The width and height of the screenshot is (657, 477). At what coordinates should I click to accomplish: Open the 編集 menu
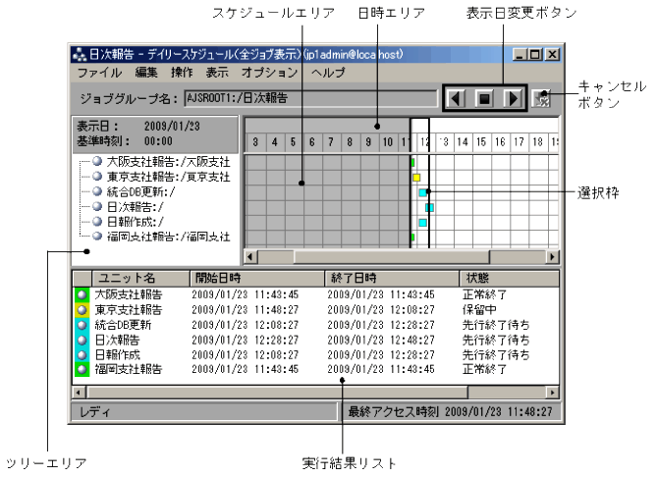pos(146,73)
